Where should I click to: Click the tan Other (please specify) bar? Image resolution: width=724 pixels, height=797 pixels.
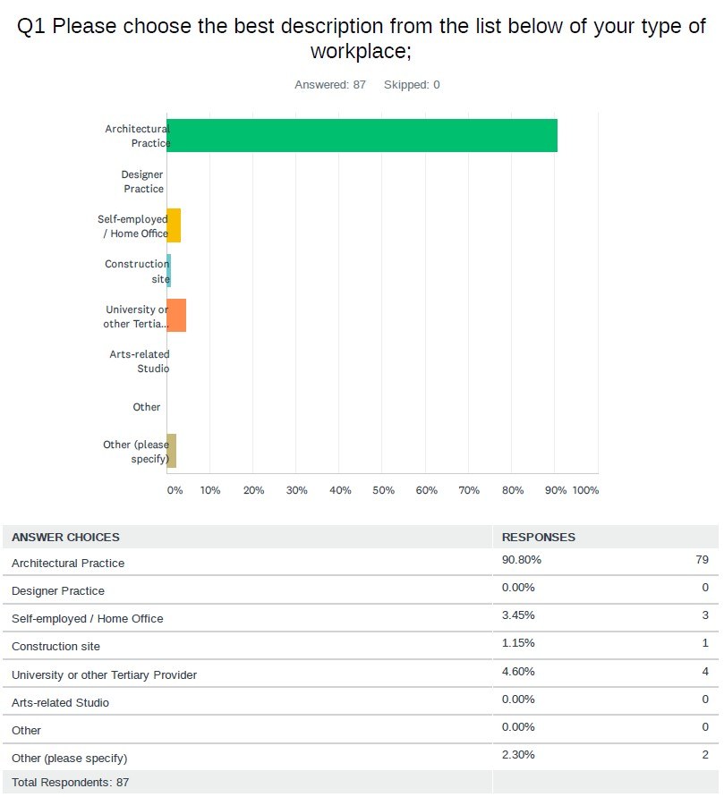coord(171,451)
